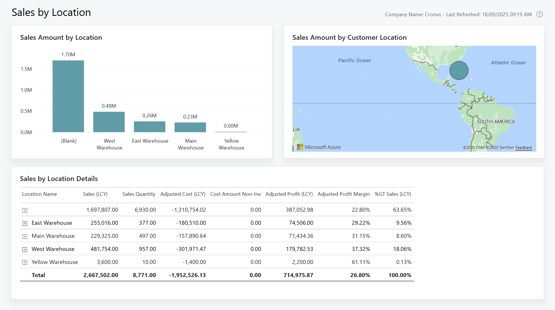
Task: Click the Sales by Location Details title
Action: point(59,179)
